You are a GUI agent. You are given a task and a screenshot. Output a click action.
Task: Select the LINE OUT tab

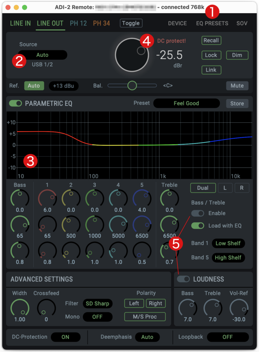tap(50, 23)
